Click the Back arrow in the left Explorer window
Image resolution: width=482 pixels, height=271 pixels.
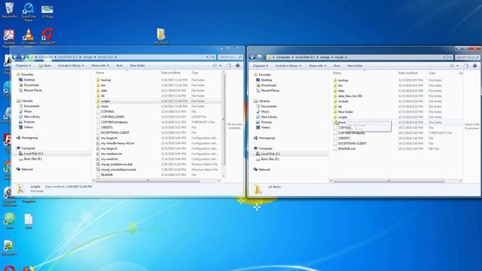coord(15,57)
